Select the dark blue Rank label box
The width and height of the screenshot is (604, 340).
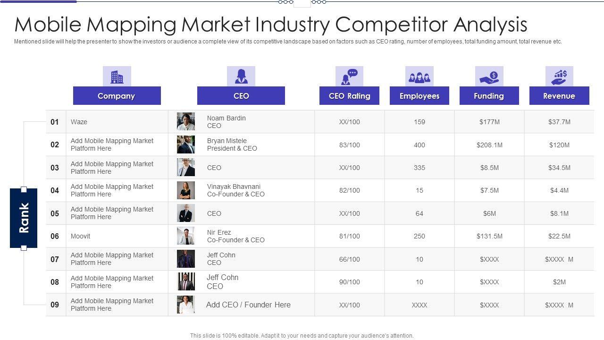[x=24, y=218]
